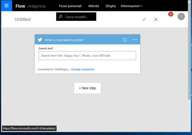
Task: Click the Twitter bird icon
Action: [40, 40]
